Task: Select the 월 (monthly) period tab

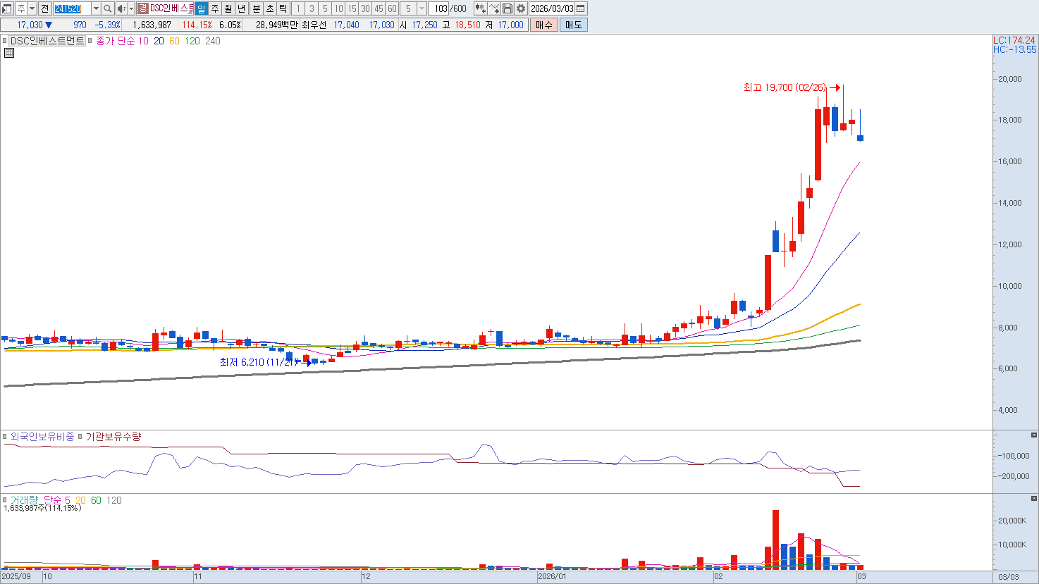Action: coord(228,8)
